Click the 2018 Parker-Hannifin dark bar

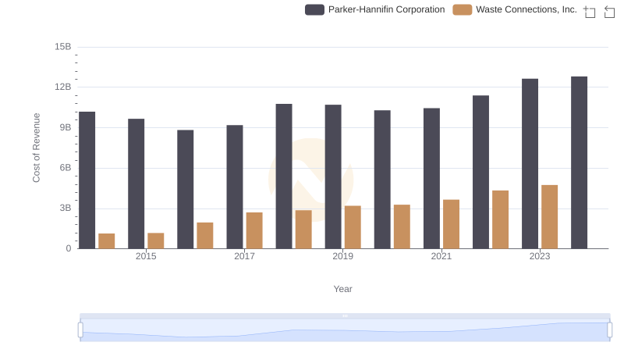[x=284, y=176]
